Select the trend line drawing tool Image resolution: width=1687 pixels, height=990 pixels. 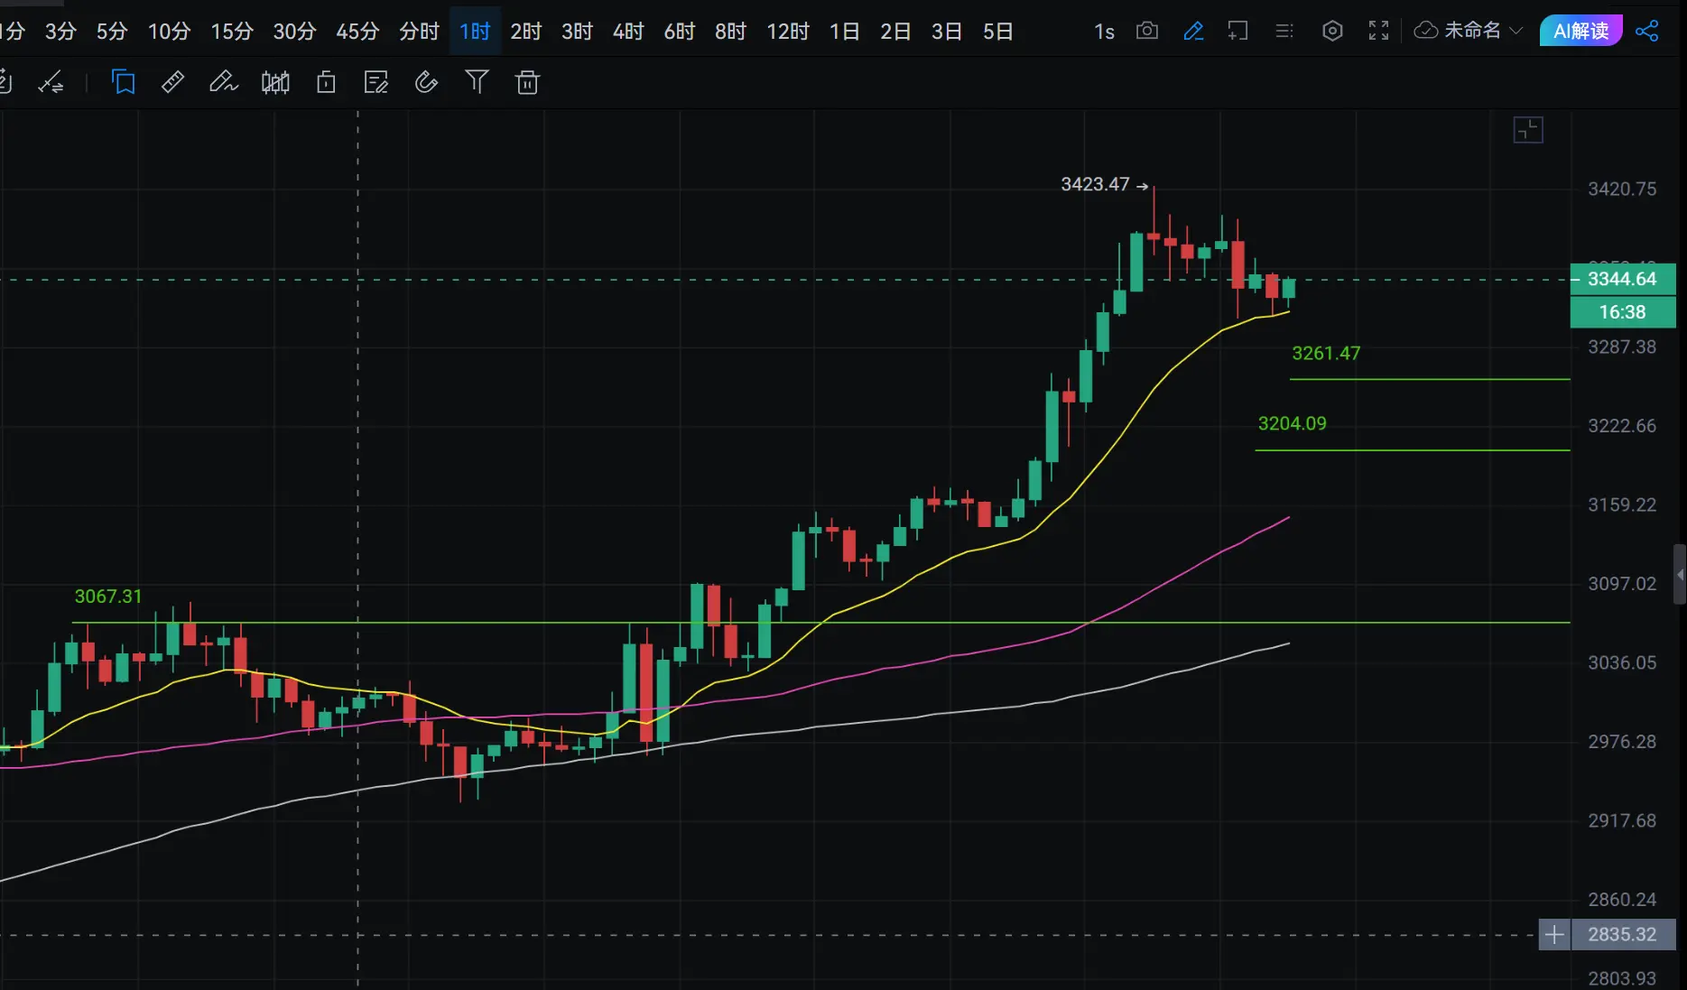click(x=51, y=83)
